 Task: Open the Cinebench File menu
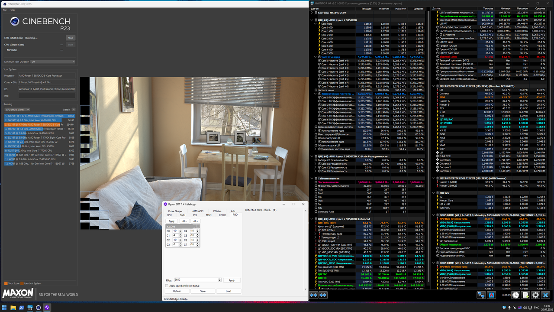click(x=4, y=10)
